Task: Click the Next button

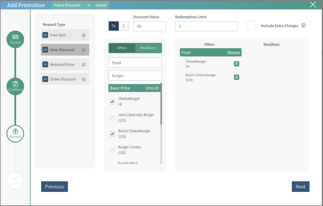Action: tap(300, 187)
